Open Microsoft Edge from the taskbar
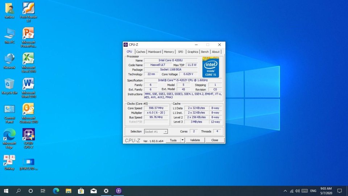The image size is (348, 196). (x=56, y=191)
